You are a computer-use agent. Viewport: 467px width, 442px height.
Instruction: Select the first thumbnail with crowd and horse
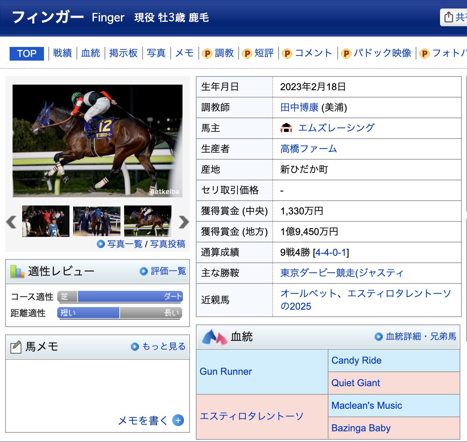coord(46,221)
